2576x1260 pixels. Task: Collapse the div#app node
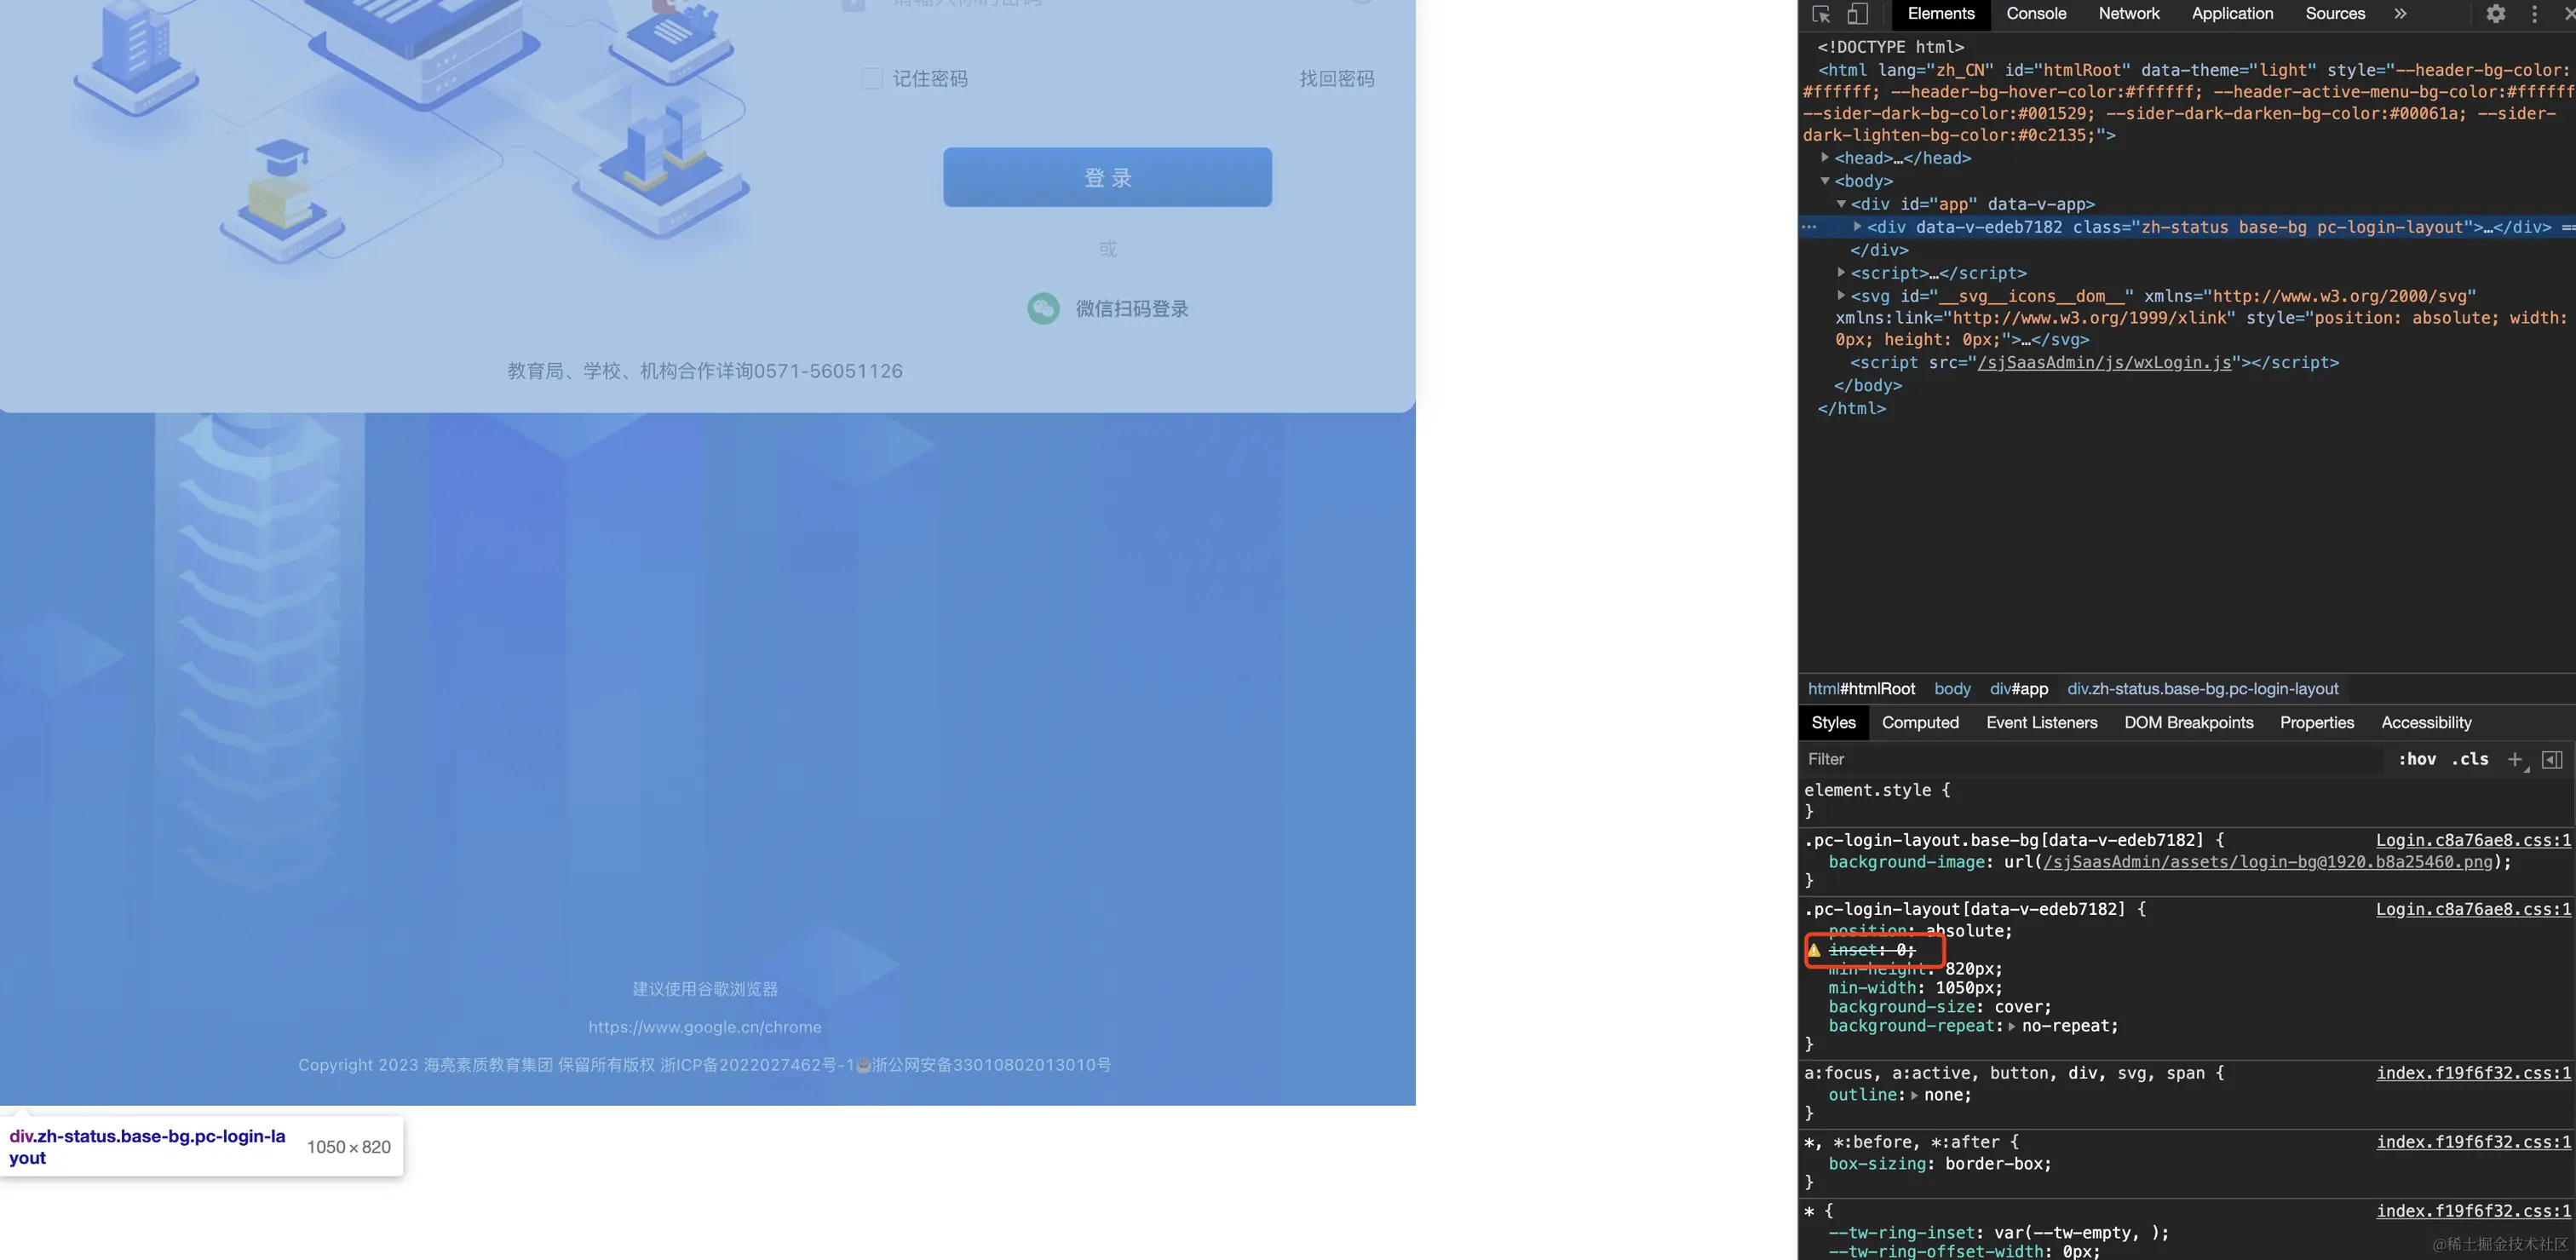click(x=1841, y=204)
